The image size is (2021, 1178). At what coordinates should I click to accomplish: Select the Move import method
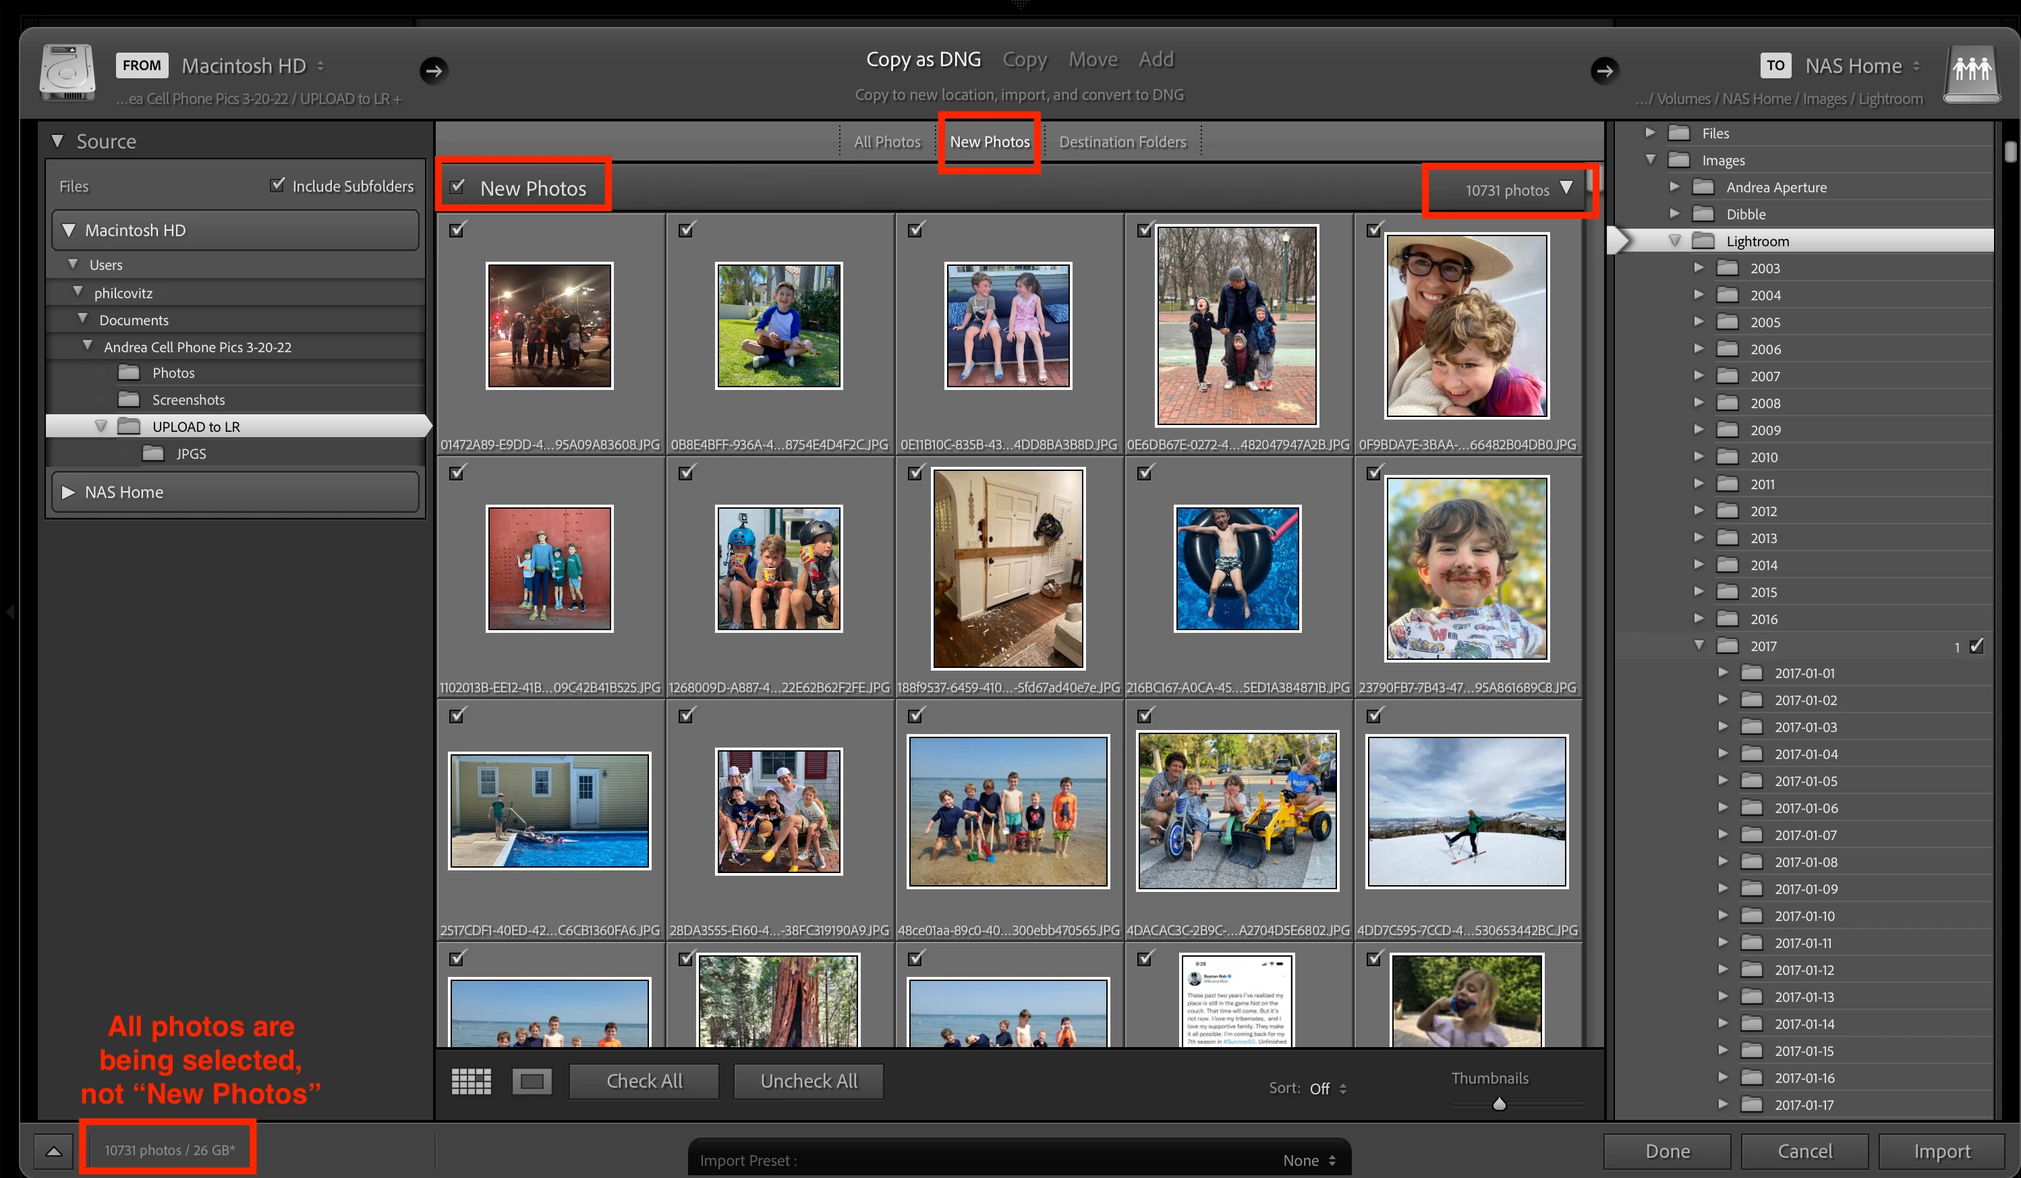coord(1092,59)
